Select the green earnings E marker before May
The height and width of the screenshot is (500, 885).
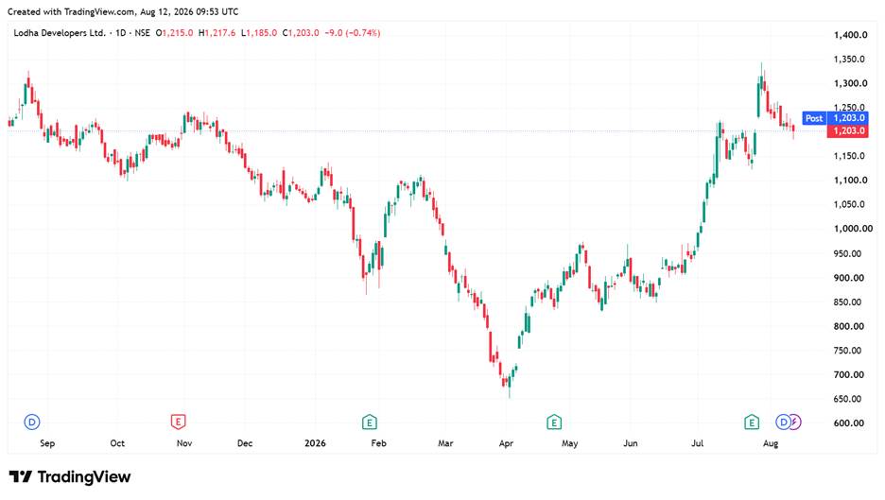(554, 422)
